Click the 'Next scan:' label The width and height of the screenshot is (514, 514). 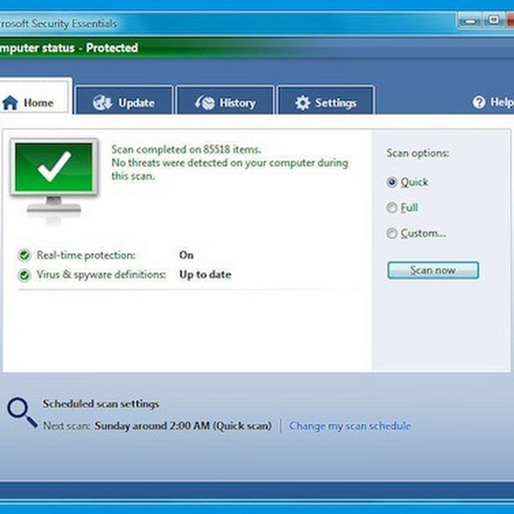(x=67, y=426)
